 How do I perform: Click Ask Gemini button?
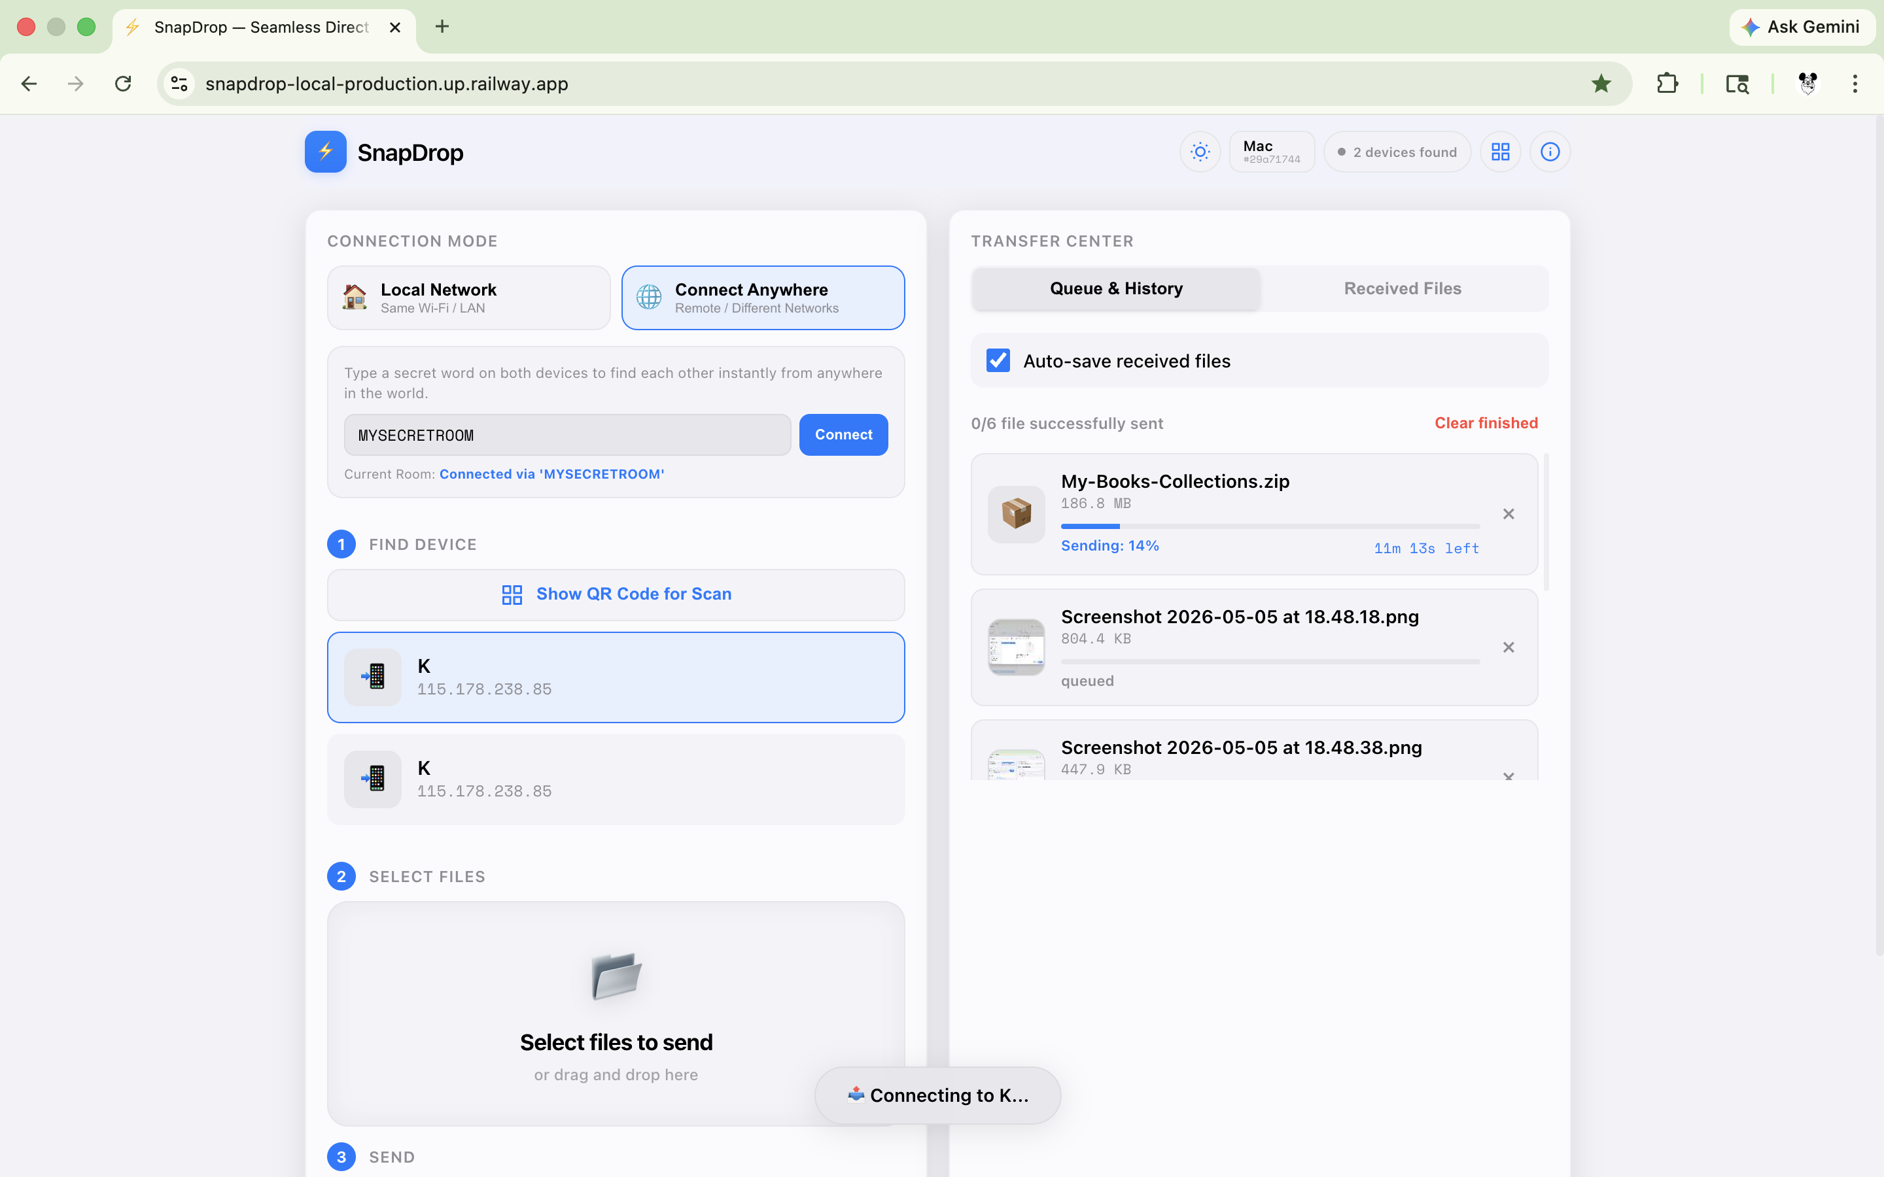[1802, 27]
